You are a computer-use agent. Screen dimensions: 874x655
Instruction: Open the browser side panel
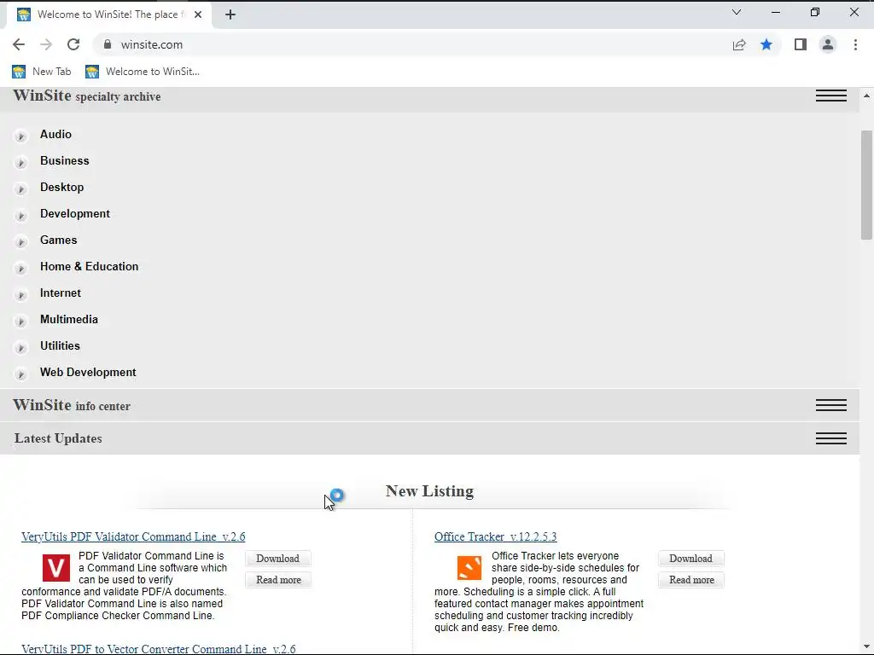801,44
